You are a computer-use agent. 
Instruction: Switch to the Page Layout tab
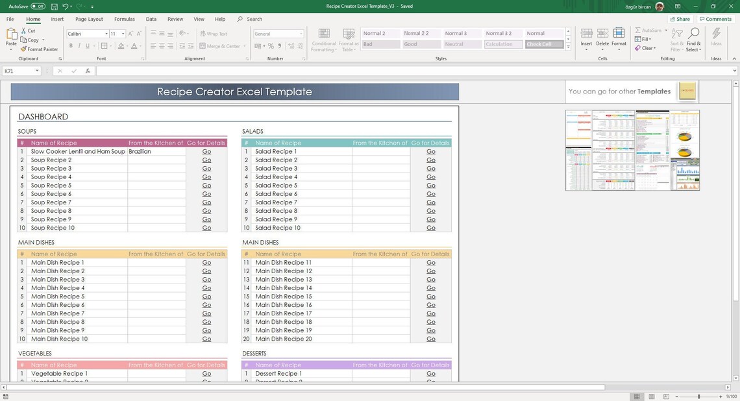click(89, 19)
